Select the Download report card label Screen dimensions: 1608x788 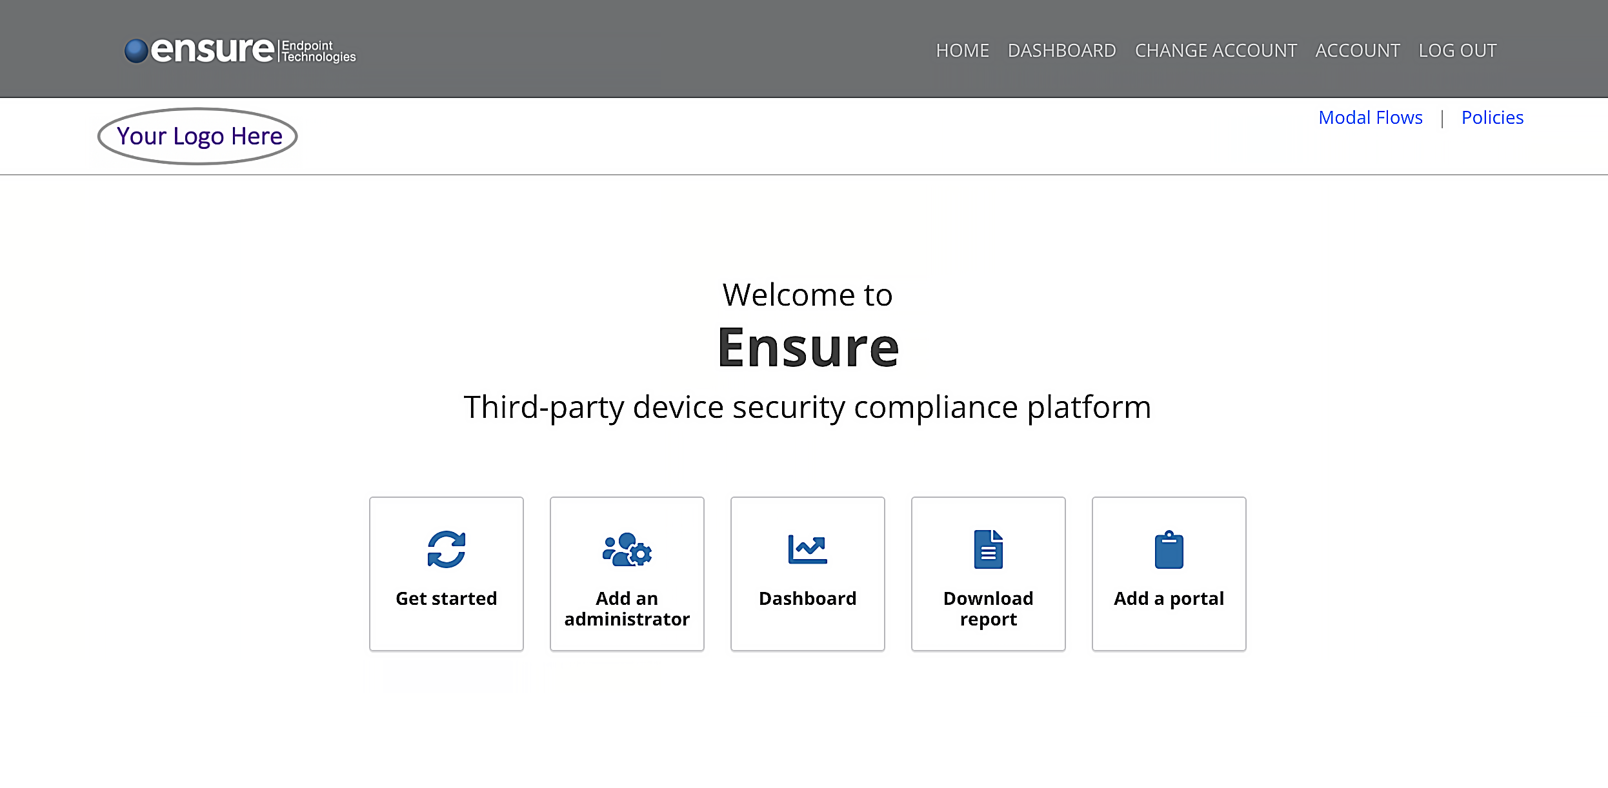point(989,609)
